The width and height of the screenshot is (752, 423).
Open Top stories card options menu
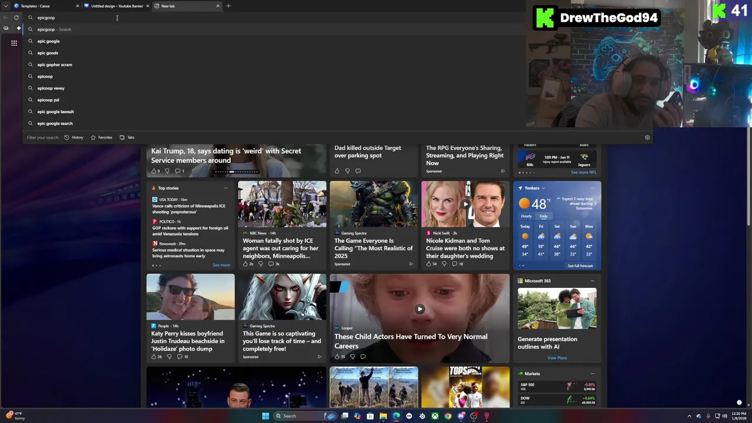pyautogui.click(x=226, y=188)
